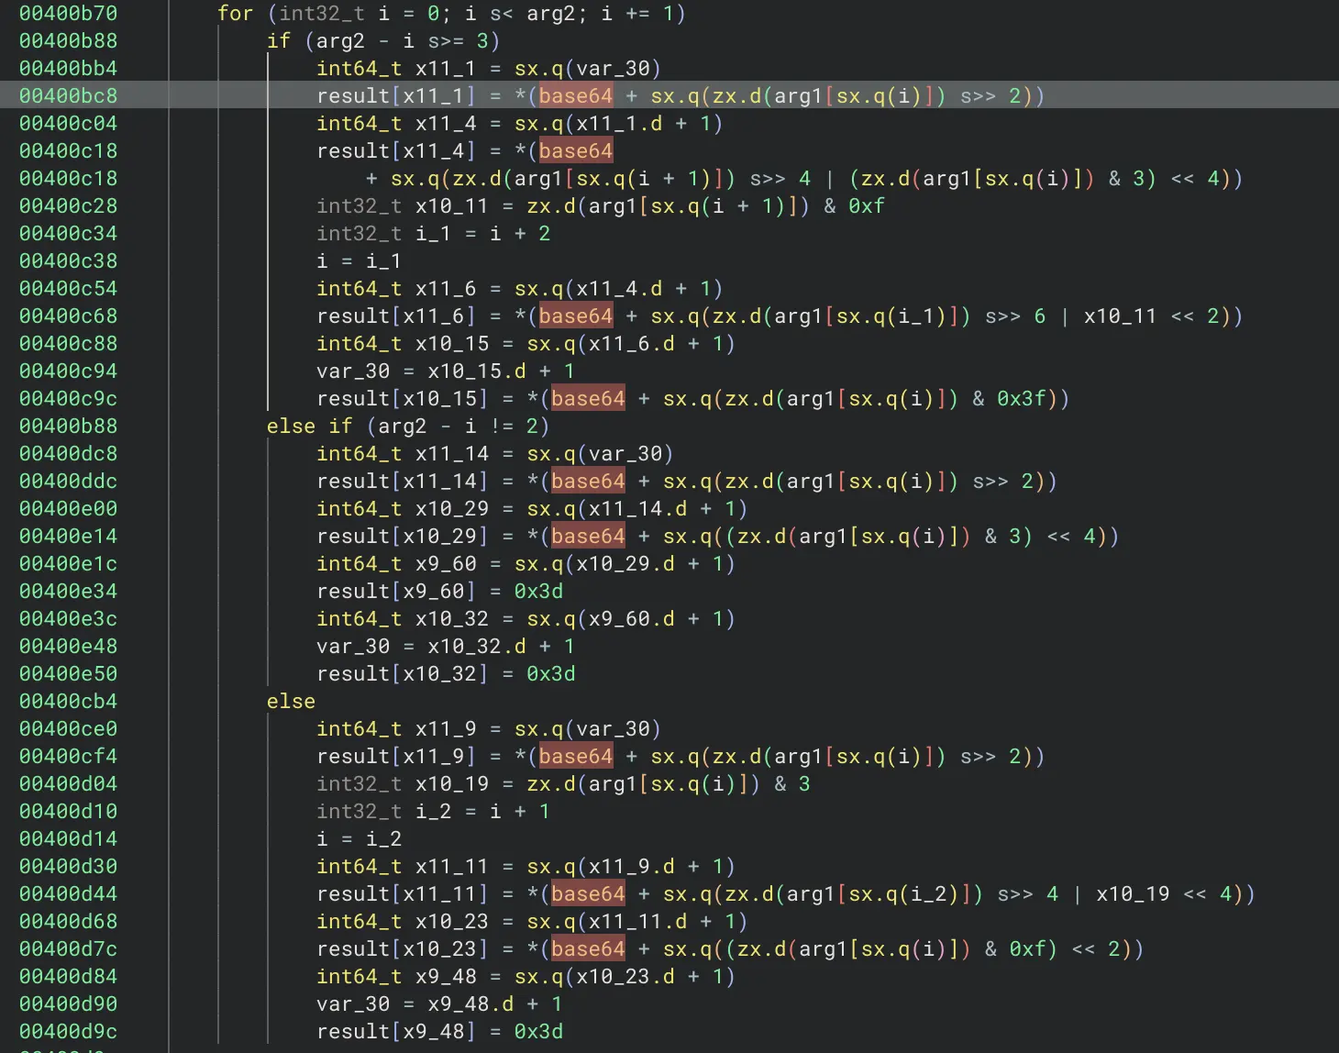This screenshot has width=1339, height=1053.
Task: Click the 0x3d constant on line 00400e50
Action: pyautogui.click(x=550, y=674)
